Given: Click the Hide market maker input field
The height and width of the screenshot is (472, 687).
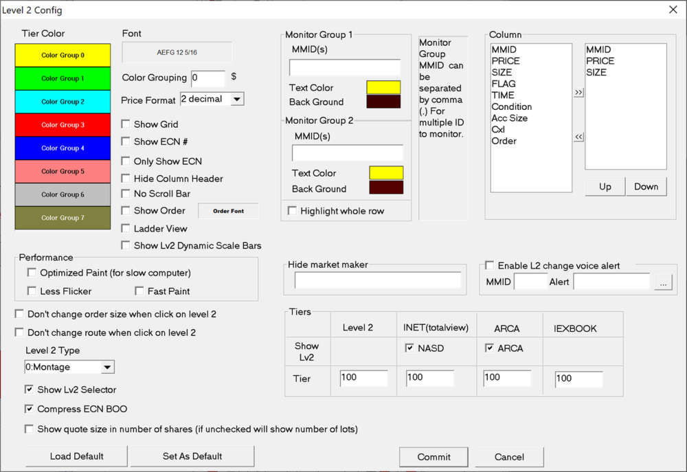Looking at the screenshot, I should coord(378,280).
